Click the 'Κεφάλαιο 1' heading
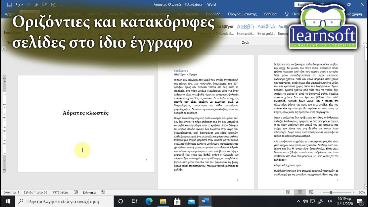 [181, 70]
